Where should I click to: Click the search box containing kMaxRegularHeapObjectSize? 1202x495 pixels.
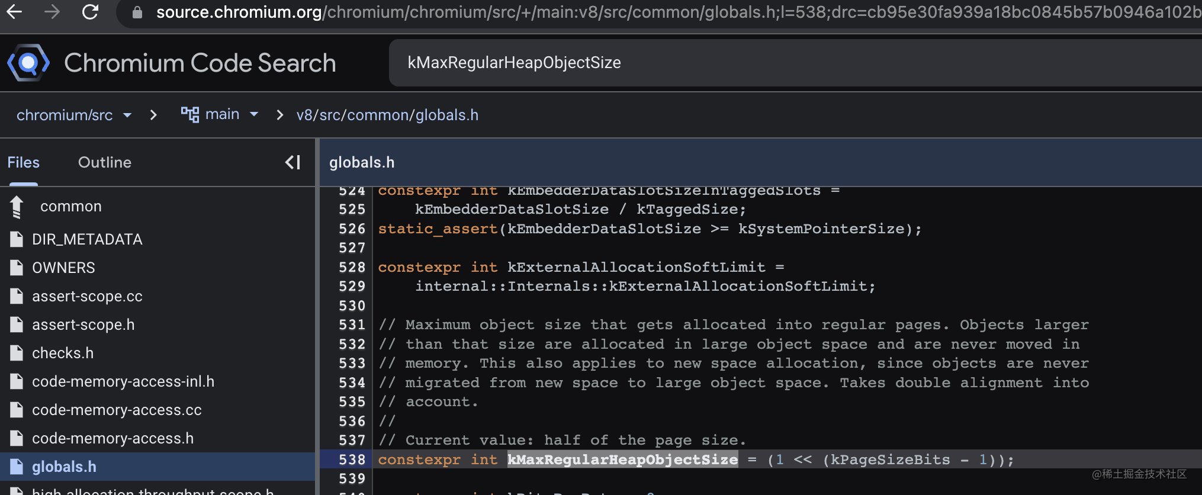[x=795, y=63]
